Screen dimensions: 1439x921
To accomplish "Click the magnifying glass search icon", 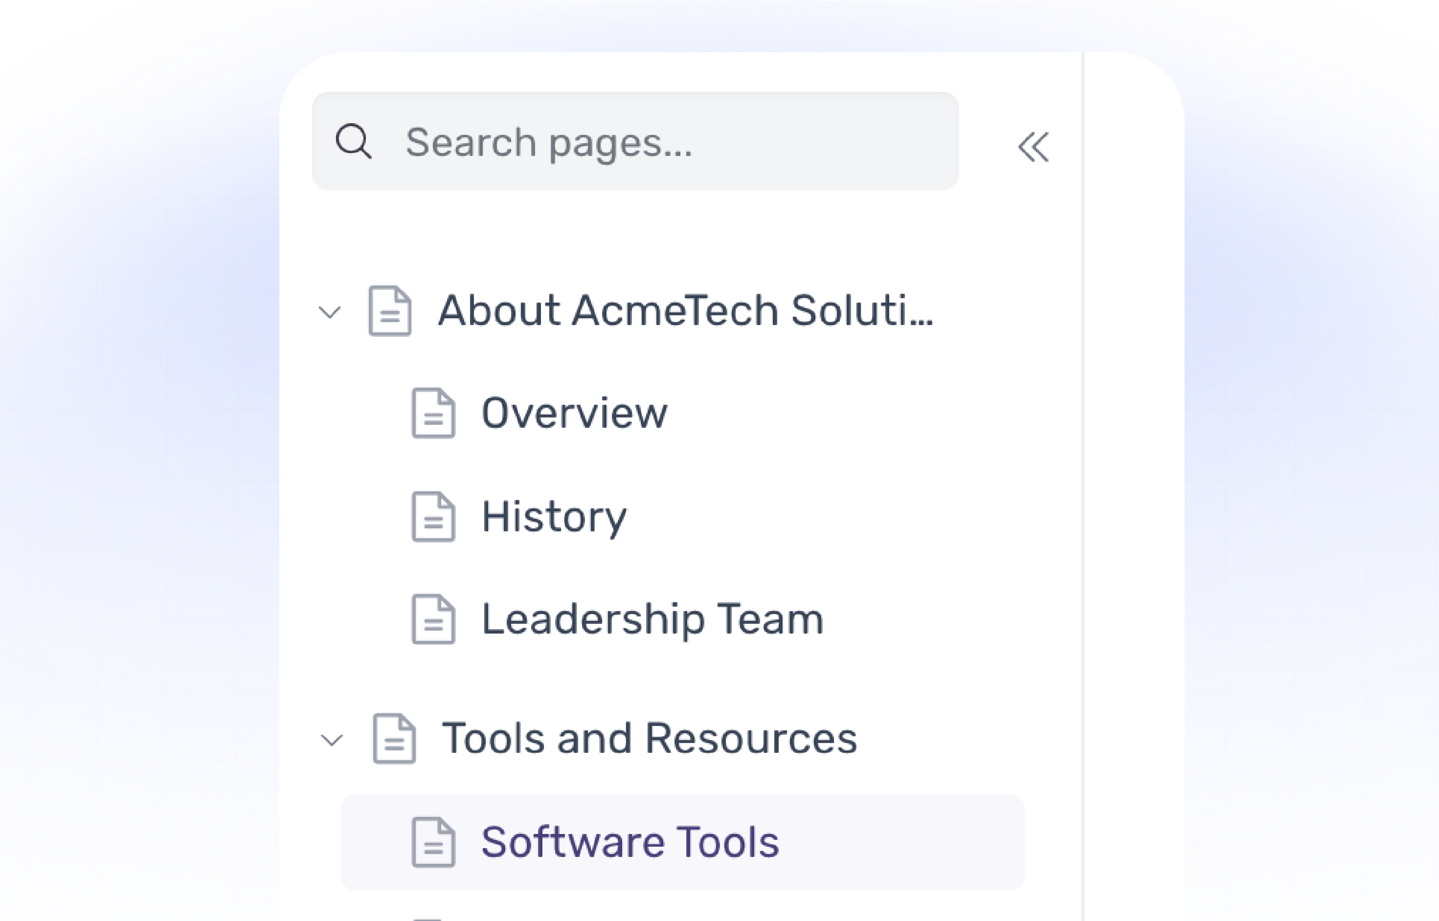I will tap(354, 142).
